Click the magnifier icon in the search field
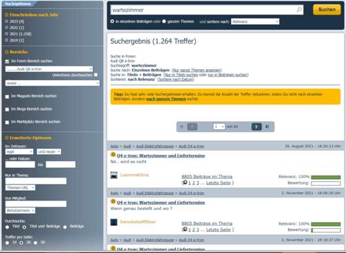Viewport: 346px width, 253px height. pyautogui.click(x=299, y=10)
